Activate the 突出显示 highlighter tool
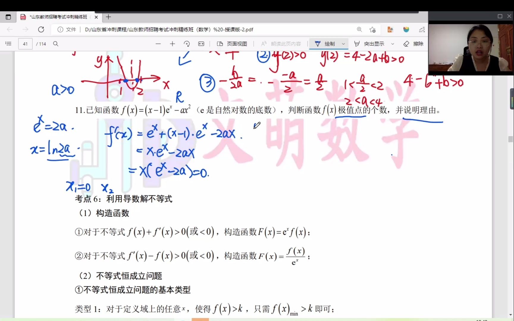Image resolution: width=514 pixels, height=321 pixels. click(x=370, y=44)
